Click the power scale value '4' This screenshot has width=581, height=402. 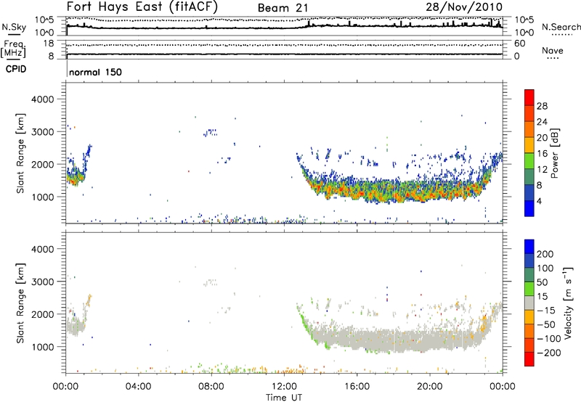539,201
